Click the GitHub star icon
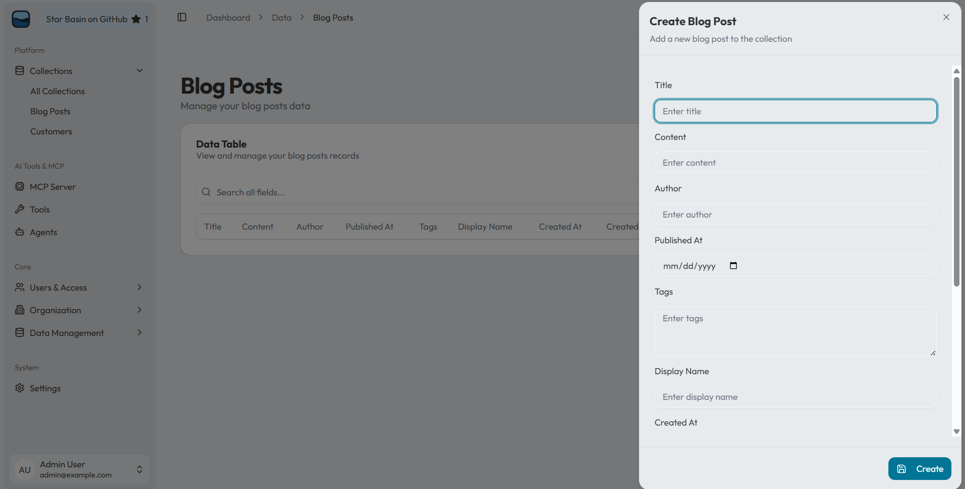 click(136, 19)
